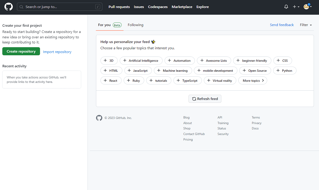Switch to the Following tab

pos(136,25)
